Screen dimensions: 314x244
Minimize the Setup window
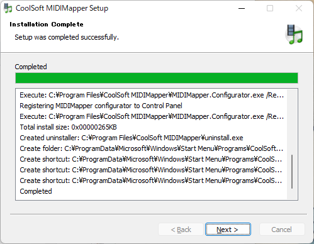pyautogui.click(x=242, y=8)
